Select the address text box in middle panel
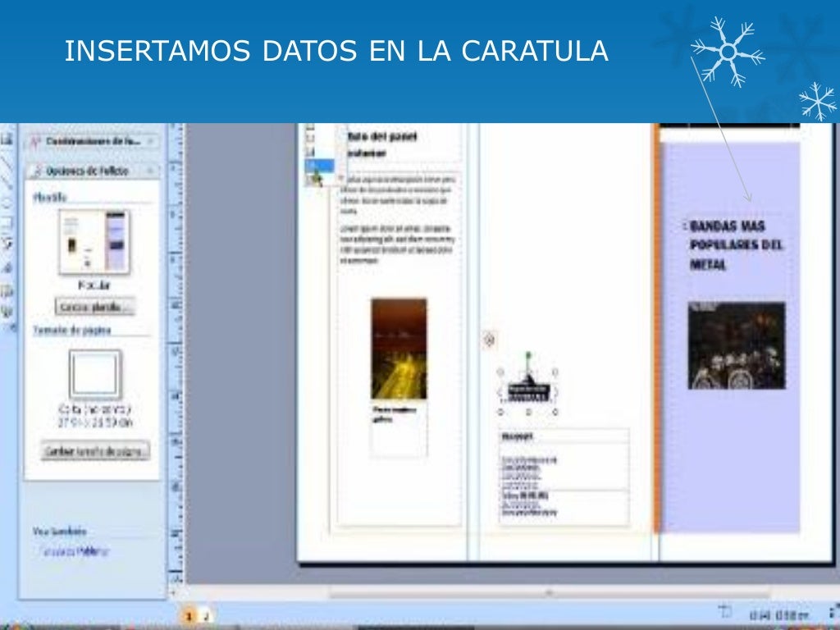The image size is (840, 630). point(564,477)
